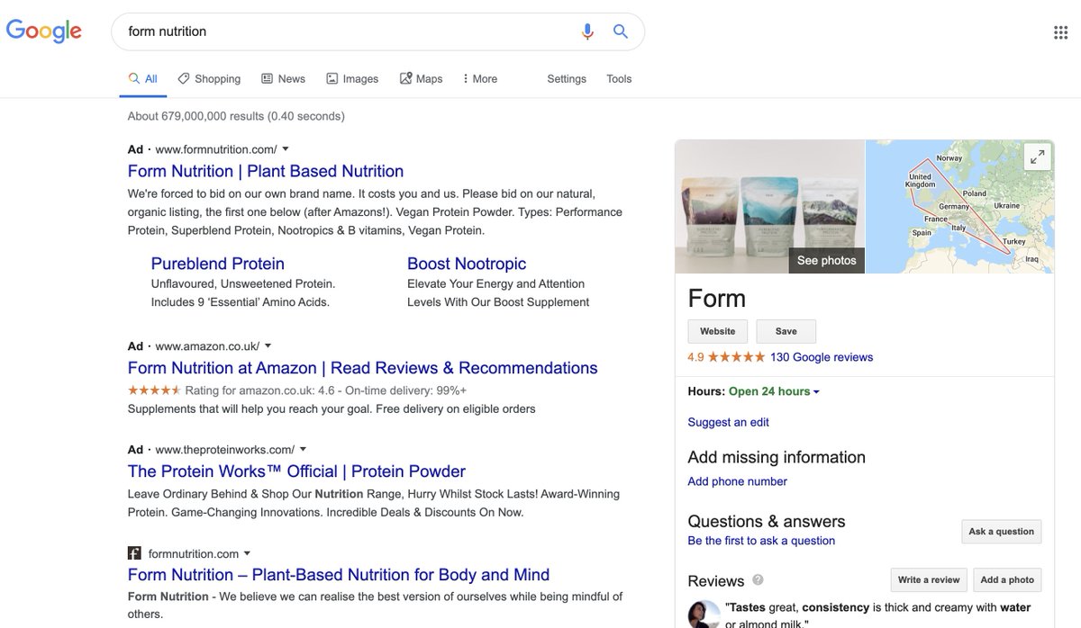Switch to the Shopping tab

(209, 79)
